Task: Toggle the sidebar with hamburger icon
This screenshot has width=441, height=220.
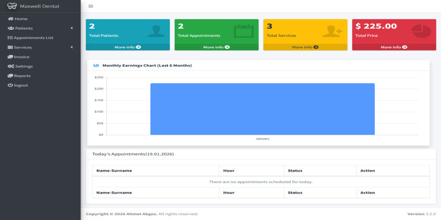Action: [x=90, y=6]
